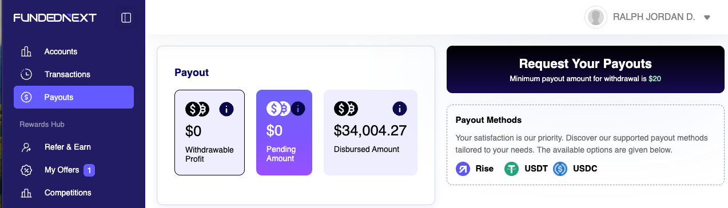
Task: Show info for Withdrawable Profit
Action: point(226,109)
